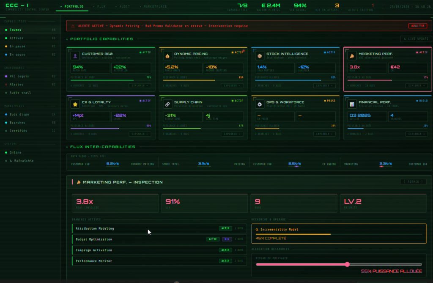The image size is (433, 283).
Task: Click the Stock Intelligence box icon
Action: point(259,56)
